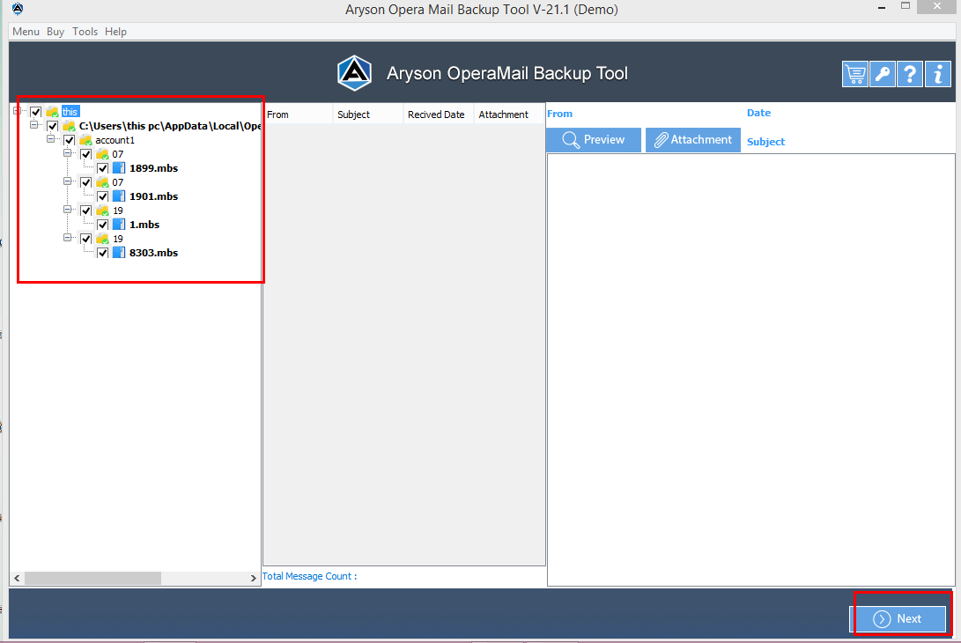
Task: Toggle the checkbox of 07 folder above 1901.mbs
Action: [85, 182]
